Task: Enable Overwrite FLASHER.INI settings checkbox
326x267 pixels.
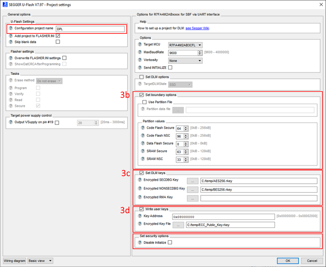Action: coord(64,58)
